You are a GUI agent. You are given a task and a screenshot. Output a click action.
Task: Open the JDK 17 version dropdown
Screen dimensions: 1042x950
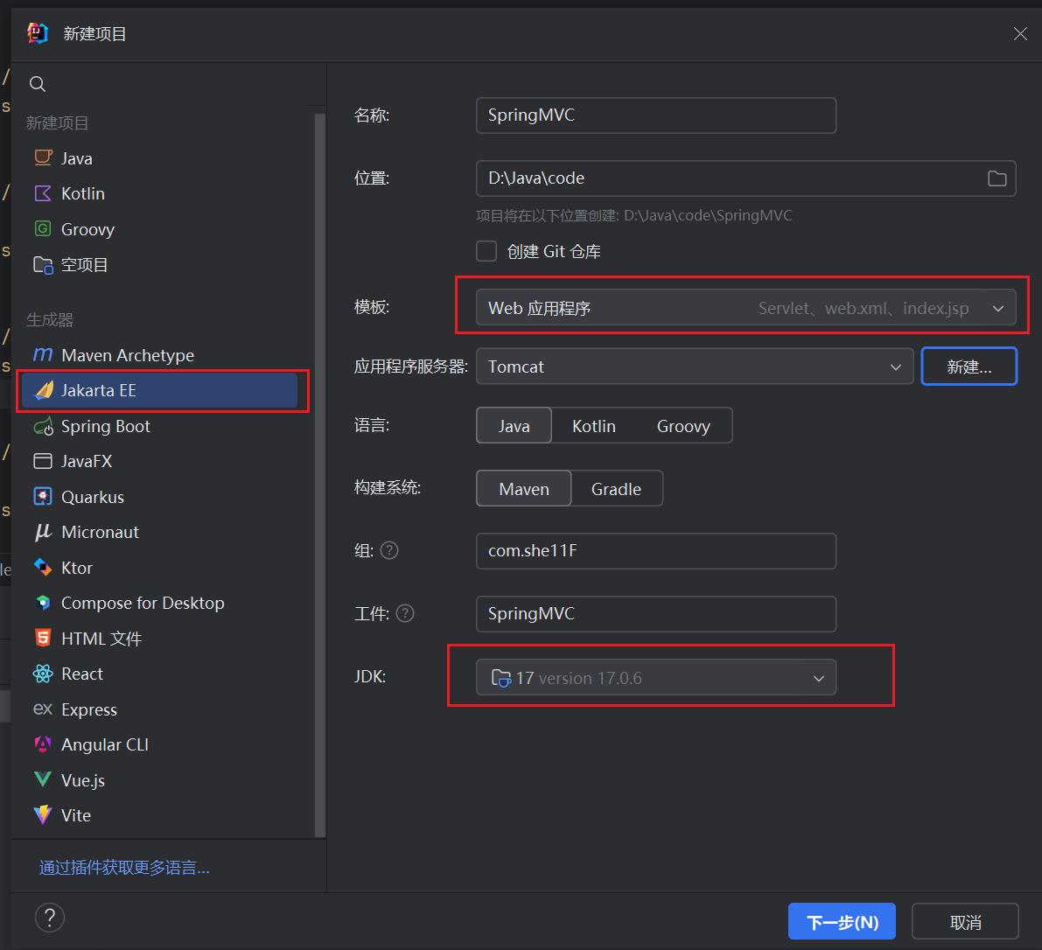[656, 678]
